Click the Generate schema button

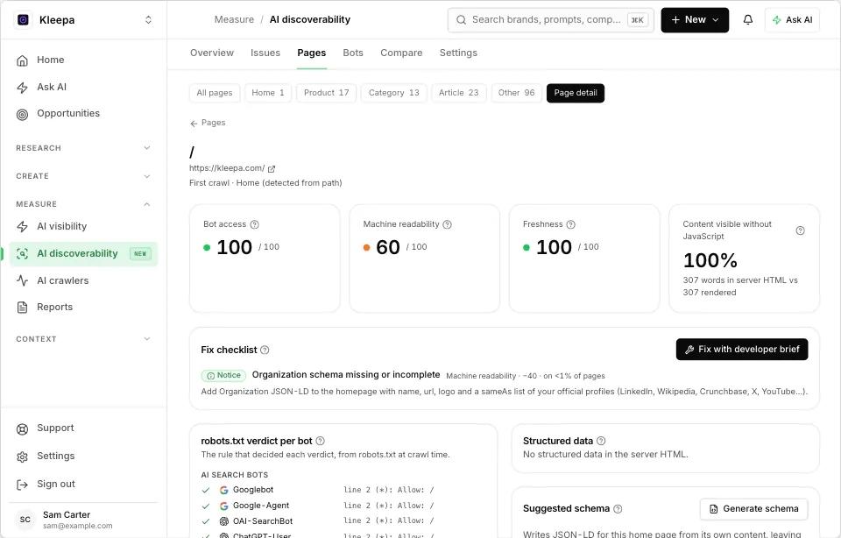753,508
